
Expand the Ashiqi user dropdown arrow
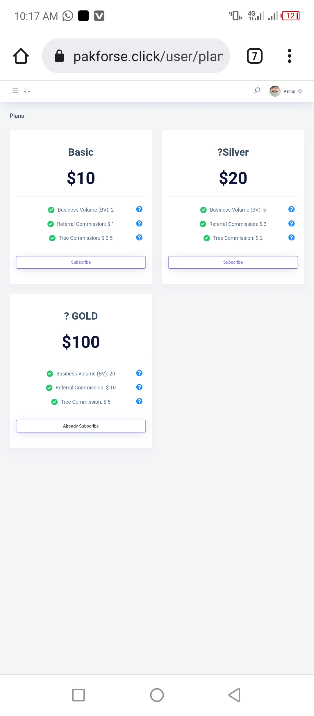click(300, 91)
